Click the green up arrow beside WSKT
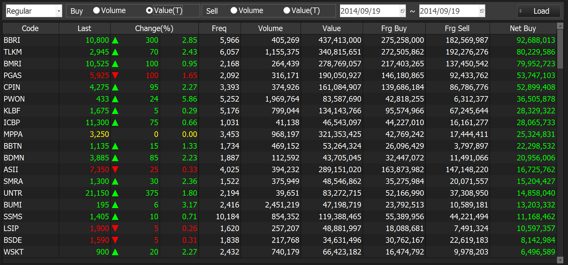 [x=115, y=252]
